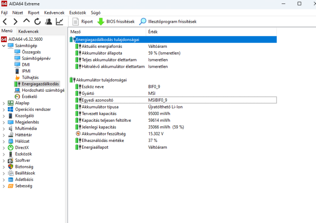The image size is (316, 223).
Task: Click the Szoftver icon in tree
Action: coord(11,161)
